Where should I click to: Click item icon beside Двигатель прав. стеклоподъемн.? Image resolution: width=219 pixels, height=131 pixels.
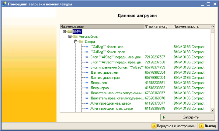87,98
